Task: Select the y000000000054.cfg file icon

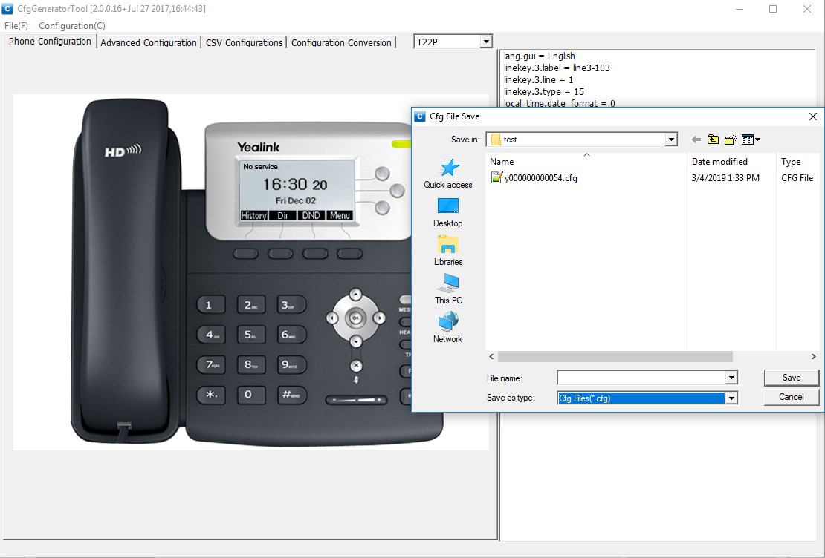Action: [496, 177]
